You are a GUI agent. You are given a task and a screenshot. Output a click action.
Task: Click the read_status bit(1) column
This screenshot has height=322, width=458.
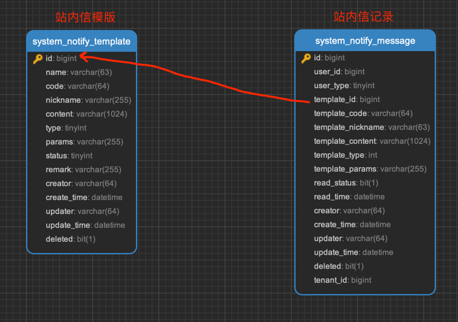tap(346, 183)
